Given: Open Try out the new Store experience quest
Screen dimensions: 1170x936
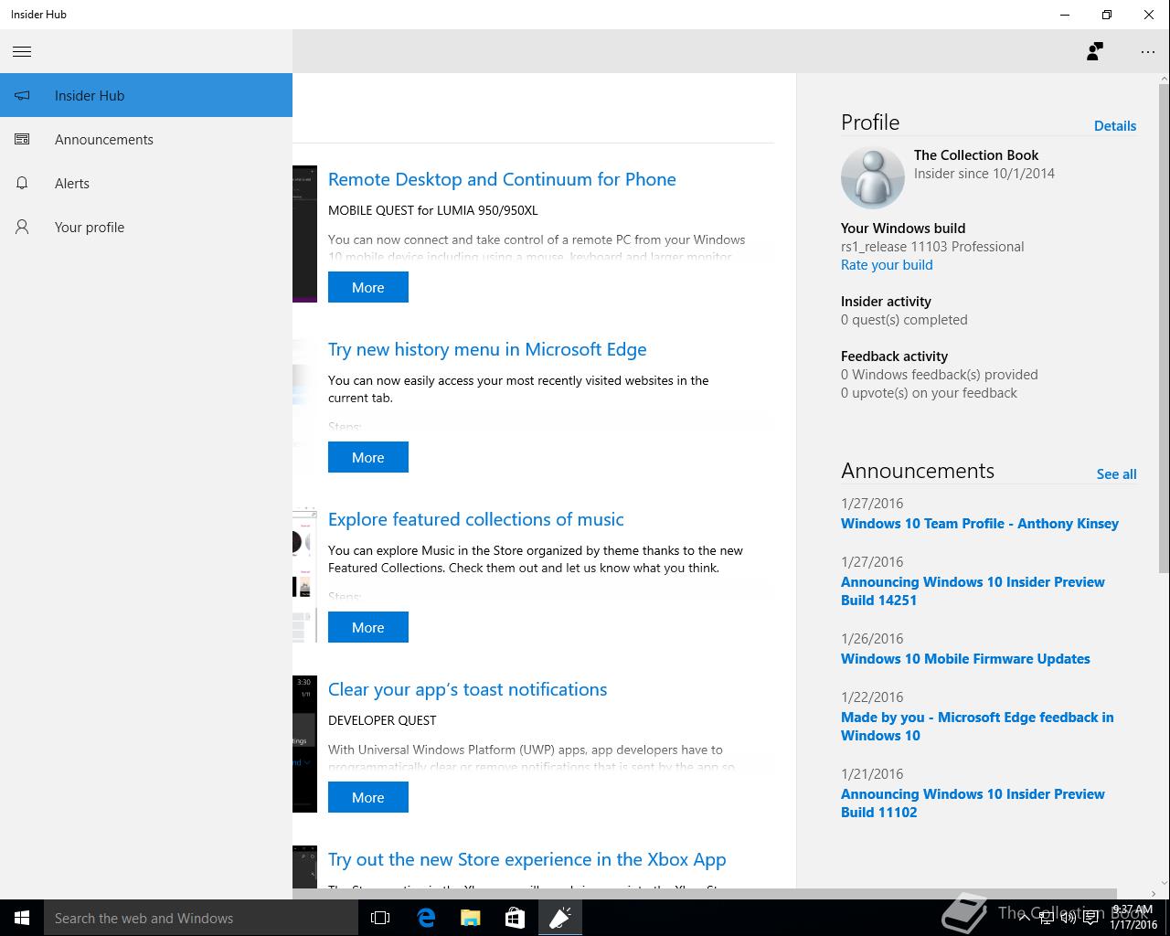Looking at the screenshot, I should (526, 859).
